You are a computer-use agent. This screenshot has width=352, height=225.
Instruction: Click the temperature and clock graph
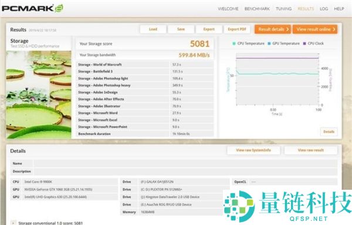click(x=277, y=79)
